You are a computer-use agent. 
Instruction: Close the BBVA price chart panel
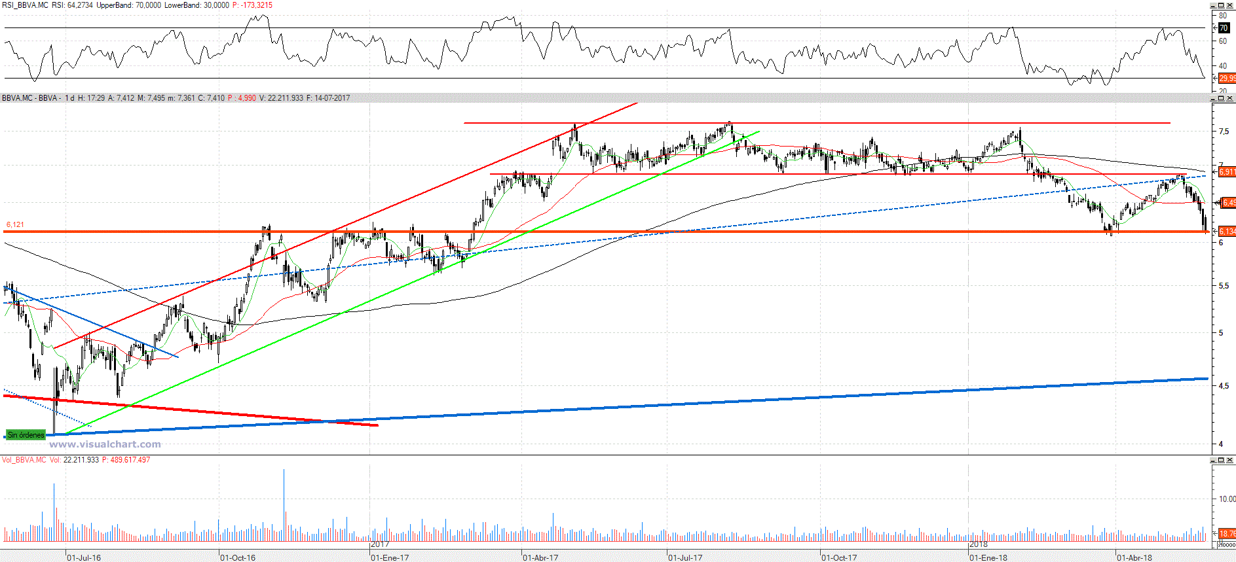pyautogui.click(x=1229, y=99)
